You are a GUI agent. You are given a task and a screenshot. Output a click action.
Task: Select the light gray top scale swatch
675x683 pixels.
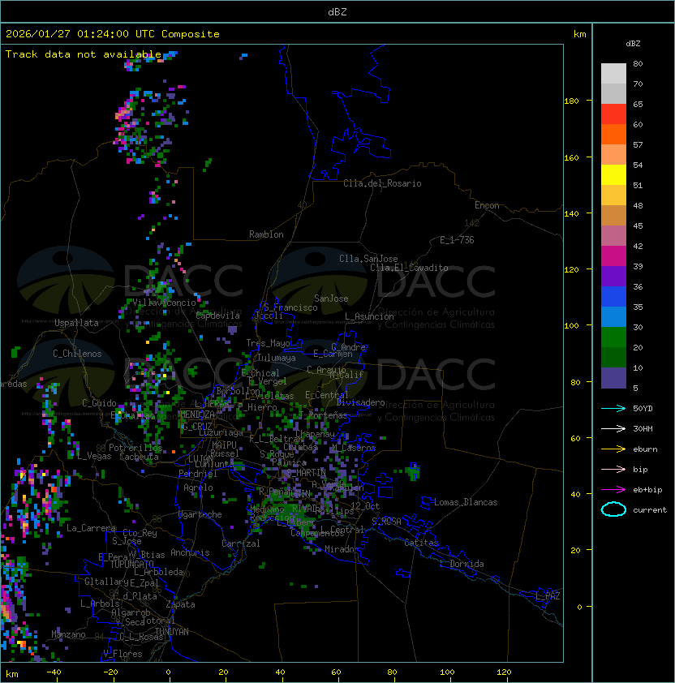[613, 73]
